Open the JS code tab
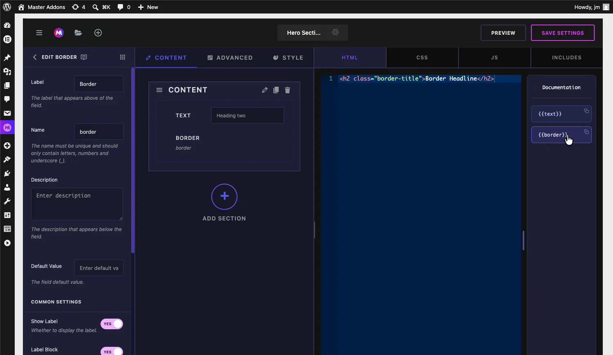 (494, 58)
